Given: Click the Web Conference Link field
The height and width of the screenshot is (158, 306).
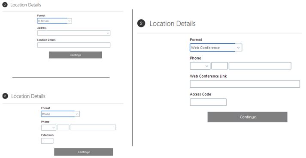Looking at the screenshot, I should click(x=245, y=84).
